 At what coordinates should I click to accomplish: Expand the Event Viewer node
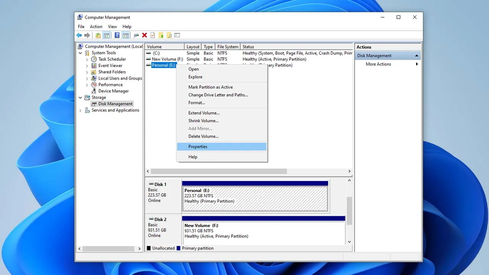coord(87,66)
